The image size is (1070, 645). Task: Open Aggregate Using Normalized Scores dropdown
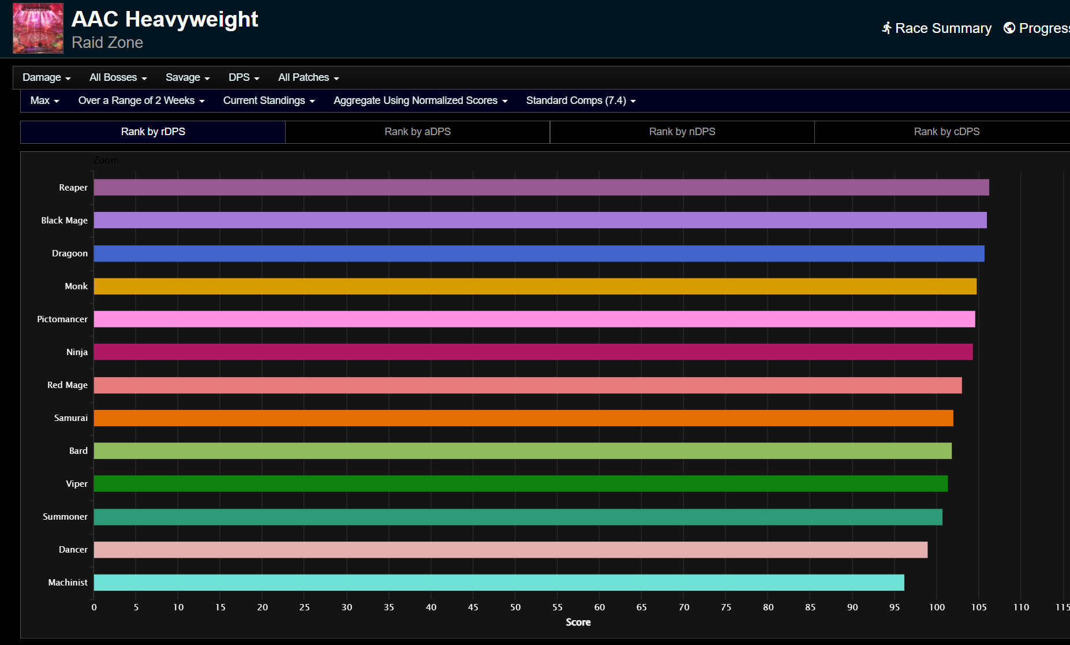point(421,100)
